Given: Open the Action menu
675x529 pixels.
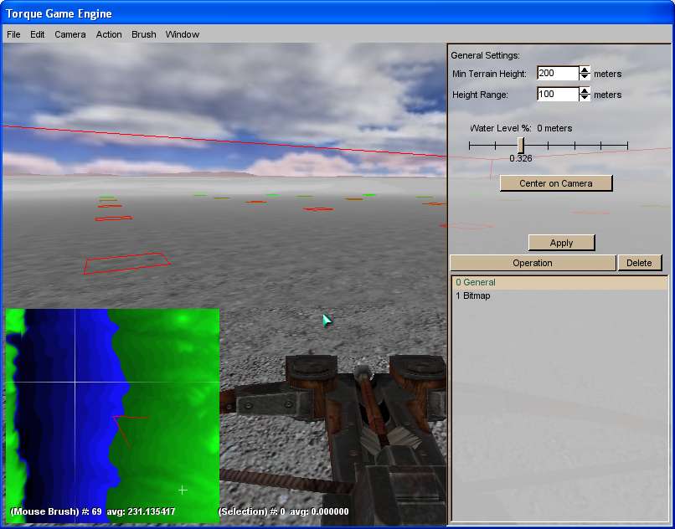Looking at the screenshot, I should pos(109,34).
